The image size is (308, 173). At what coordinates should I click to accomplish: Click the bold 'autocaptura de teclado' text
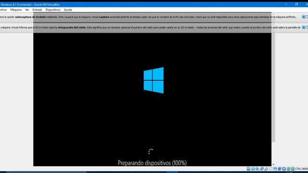[30, 17]
